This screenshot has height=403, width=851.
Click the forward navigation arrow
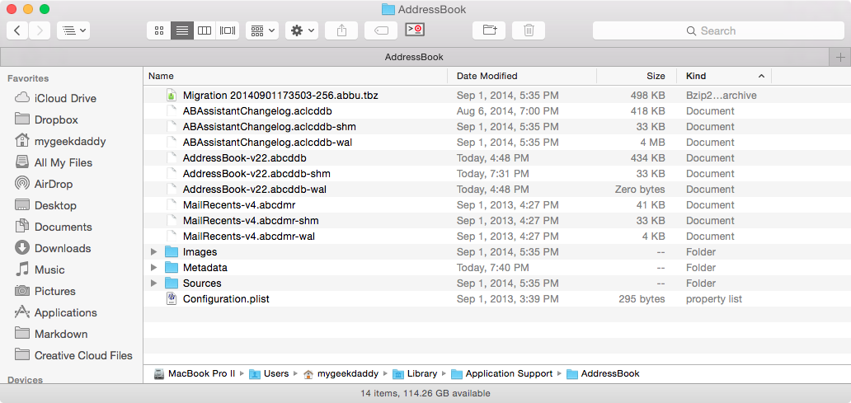(x=40, y=30)
